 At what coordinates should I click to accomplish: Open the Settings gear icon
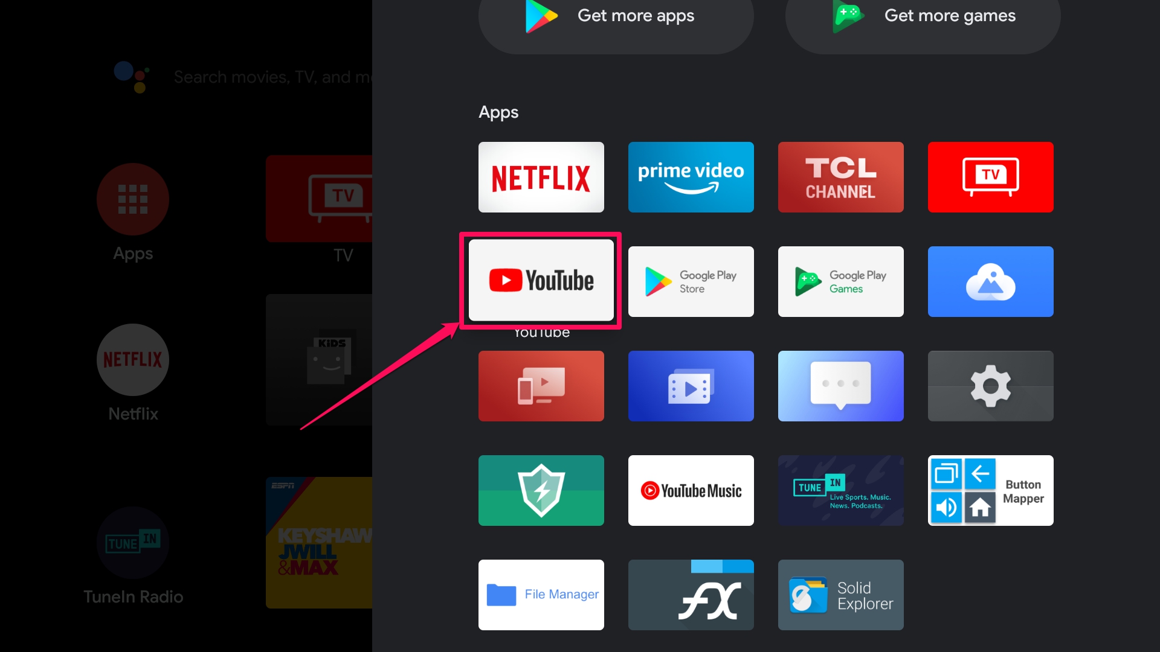click(x=990, y=386)
